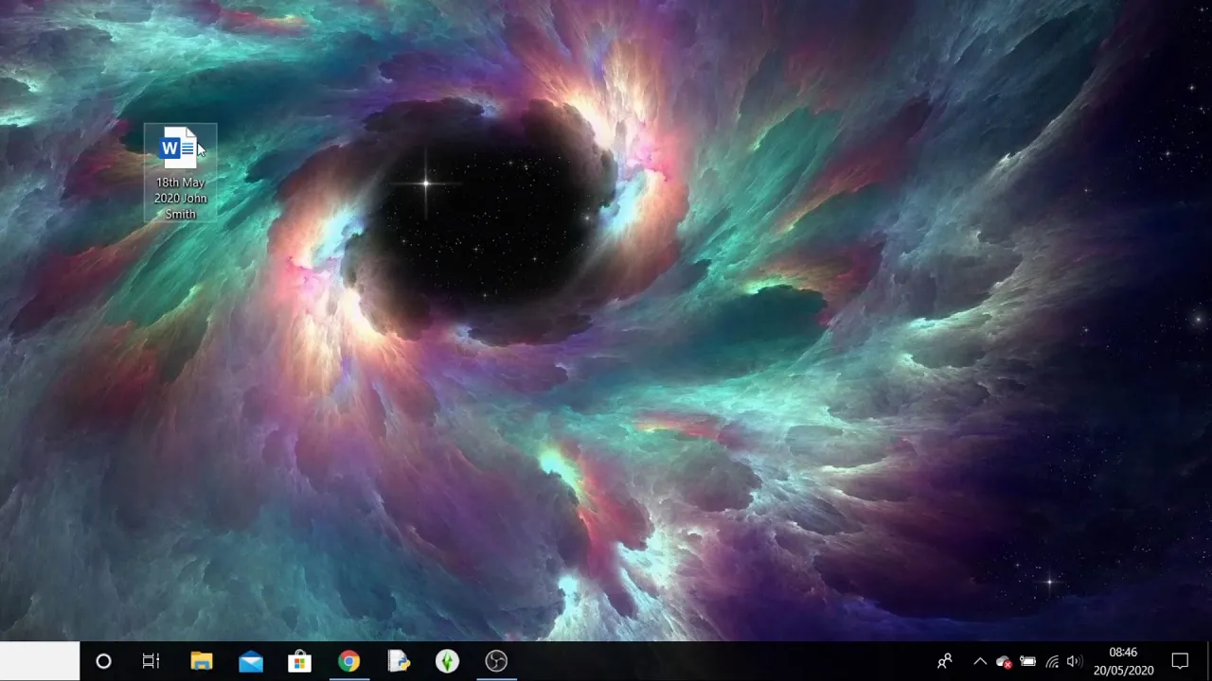Switch to Google Chrome on the taskbar
Image resolution: width=1212 pixels, height=681 pixels.
349,661
